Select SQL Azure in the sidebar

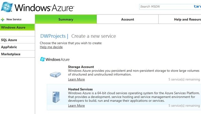click(17, 40)
